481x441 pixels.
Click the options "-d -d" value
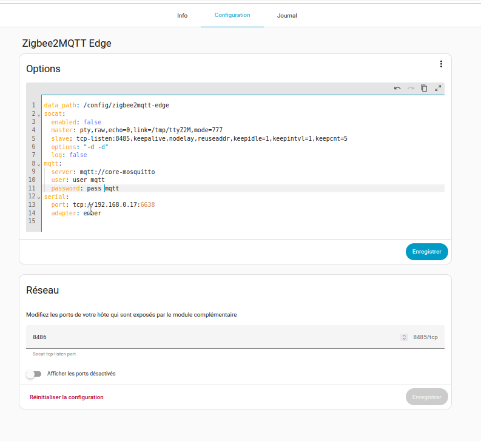click(x=96, y=147)
